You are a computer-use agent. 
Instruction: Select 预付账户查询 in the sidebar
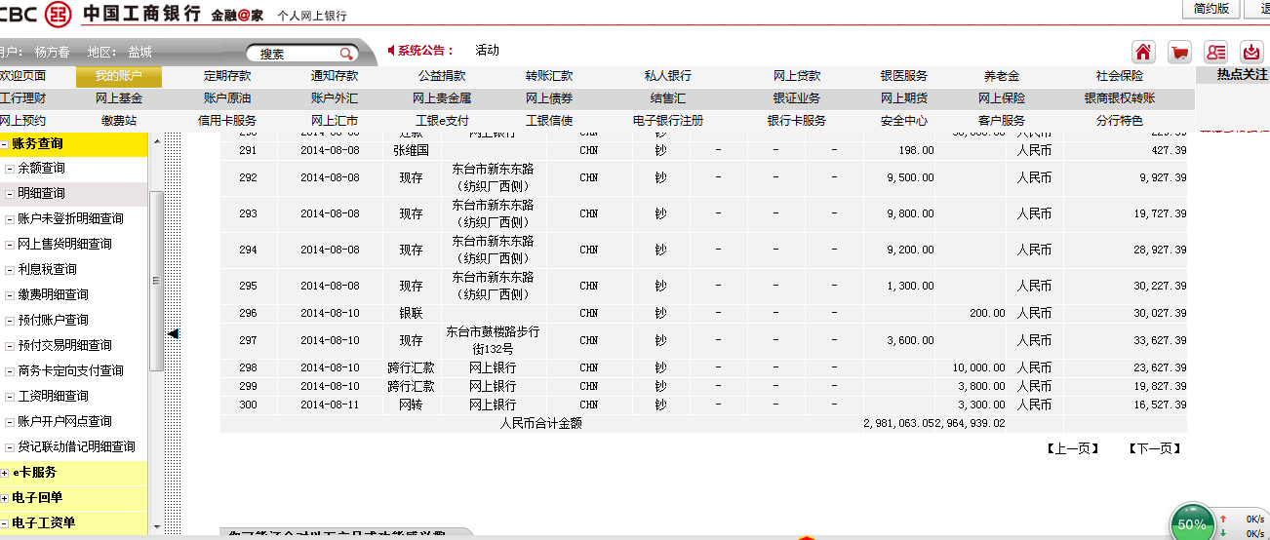click(53, 321)
